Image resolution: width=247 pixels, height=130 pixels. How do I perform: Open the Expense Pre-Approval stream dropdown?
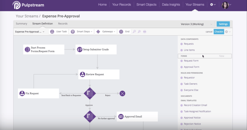[30, 32]
